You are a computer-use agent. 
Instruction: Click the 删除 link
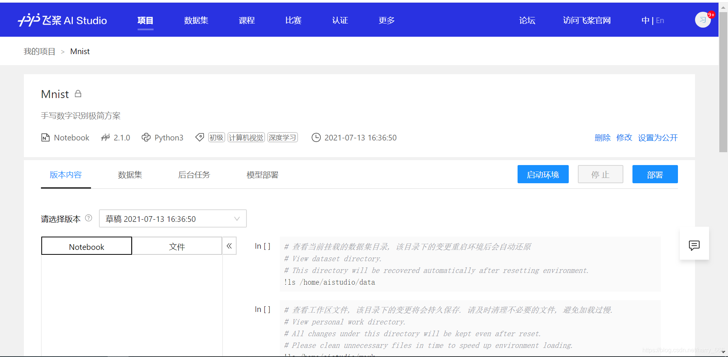click(x=602, y=137)
